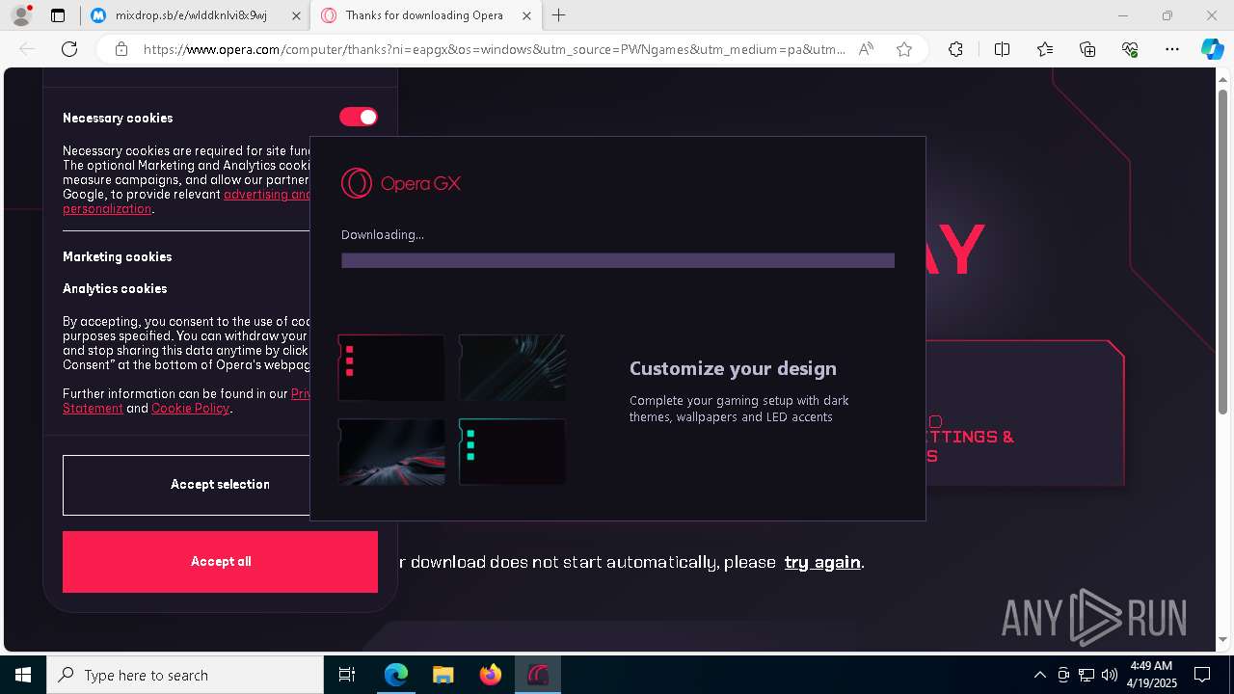Image resolution: width=1234 pixels, height=694 pixels.
Task: Click the opera.com address bar URL
Action: pos(494,49)
